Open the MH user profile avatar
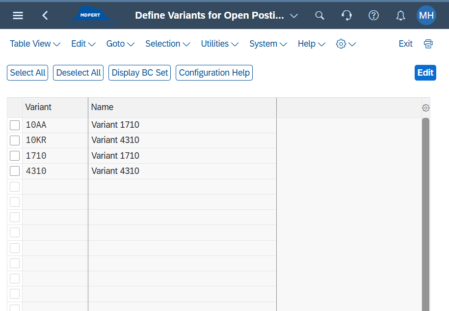This screenshot has height=311, width=449. point(426,15)
